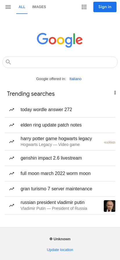Screen dimensions: 120x260
Task: Search full moon march 2022 worm moon
Action: point(60,174)
